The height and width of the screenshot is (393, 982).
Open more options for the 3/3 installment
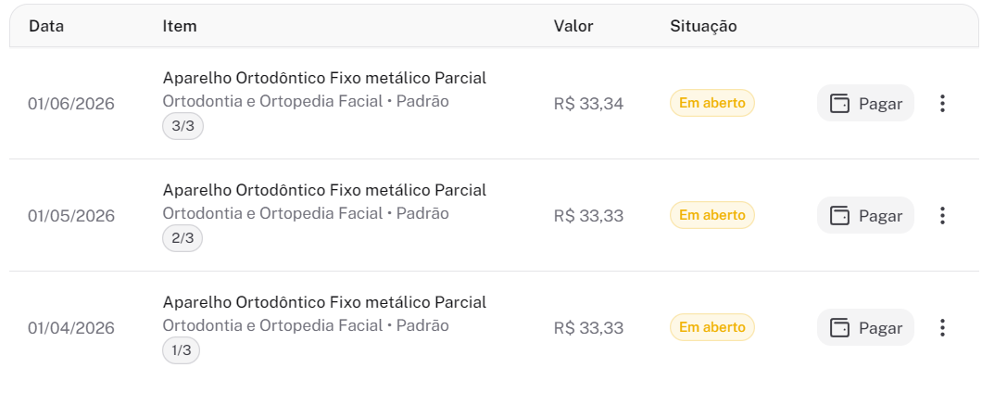942,103
